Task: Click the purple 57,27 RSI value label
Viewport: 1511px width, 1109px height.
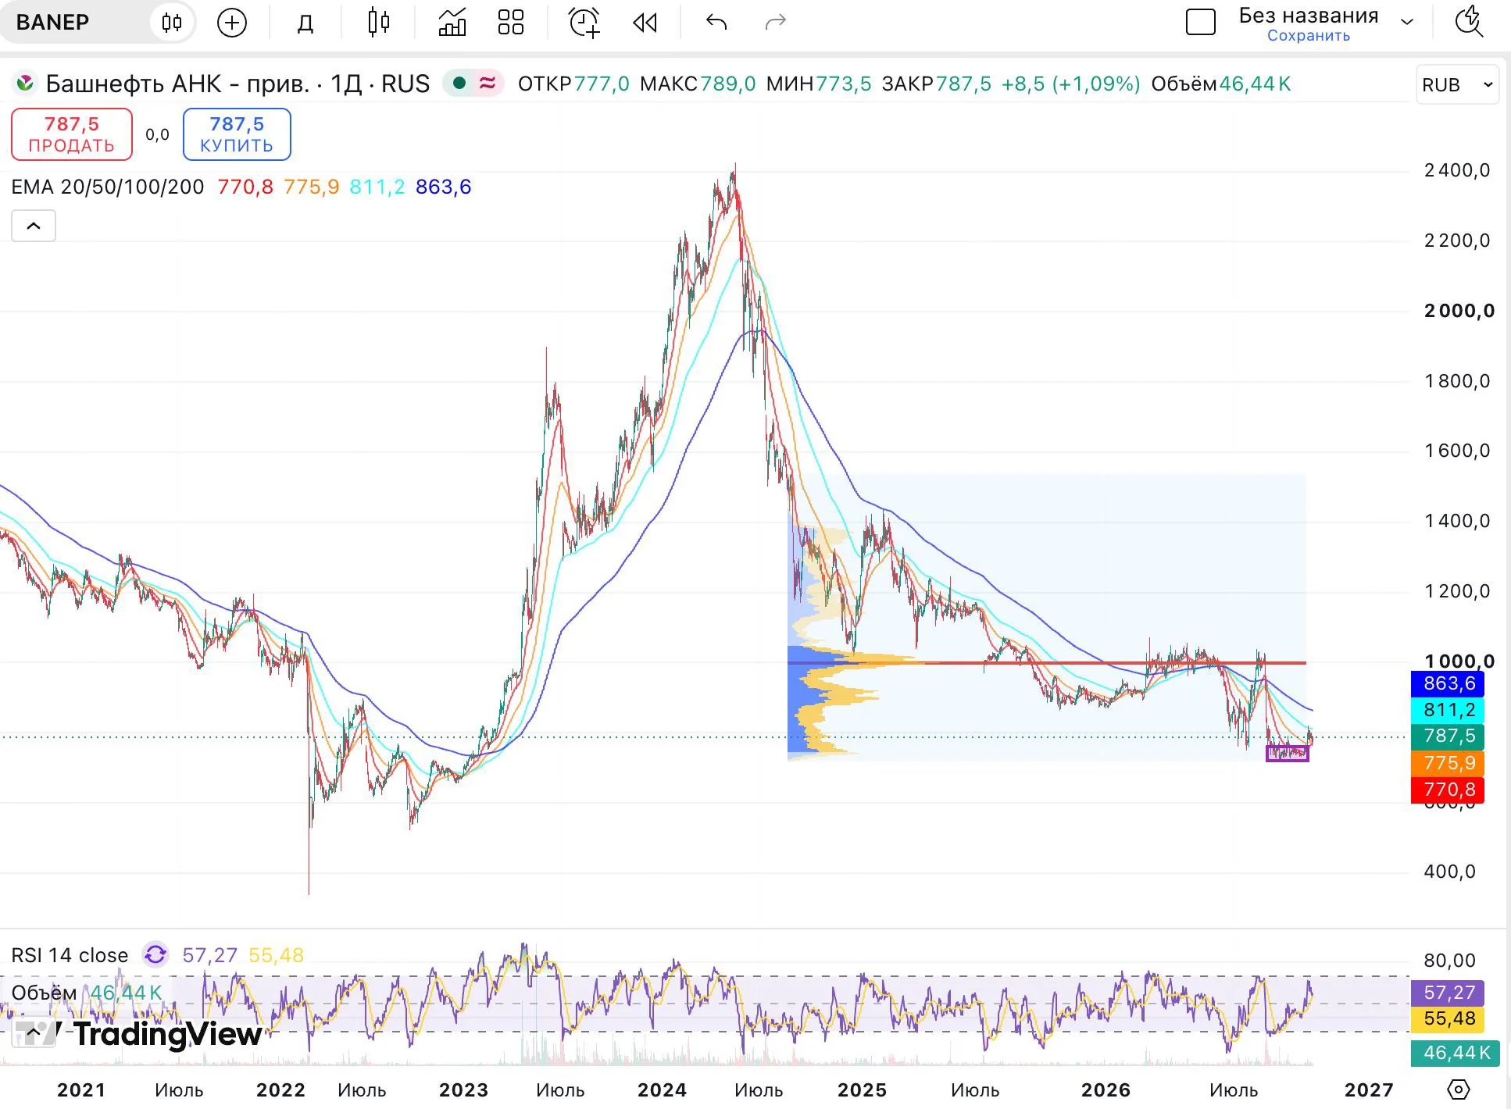Action: tap(1448, 993)
